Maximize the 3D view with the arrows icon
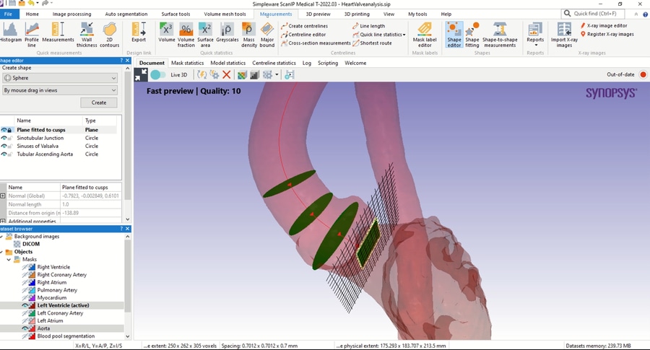Image resolution: width=650 pixels, height=350 pixels. click(x=141, y=74)
